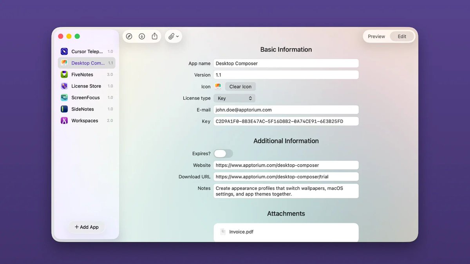Click the FiveNotes app icon
Viewport: 470px width, 264px height.
click(64, 74)
